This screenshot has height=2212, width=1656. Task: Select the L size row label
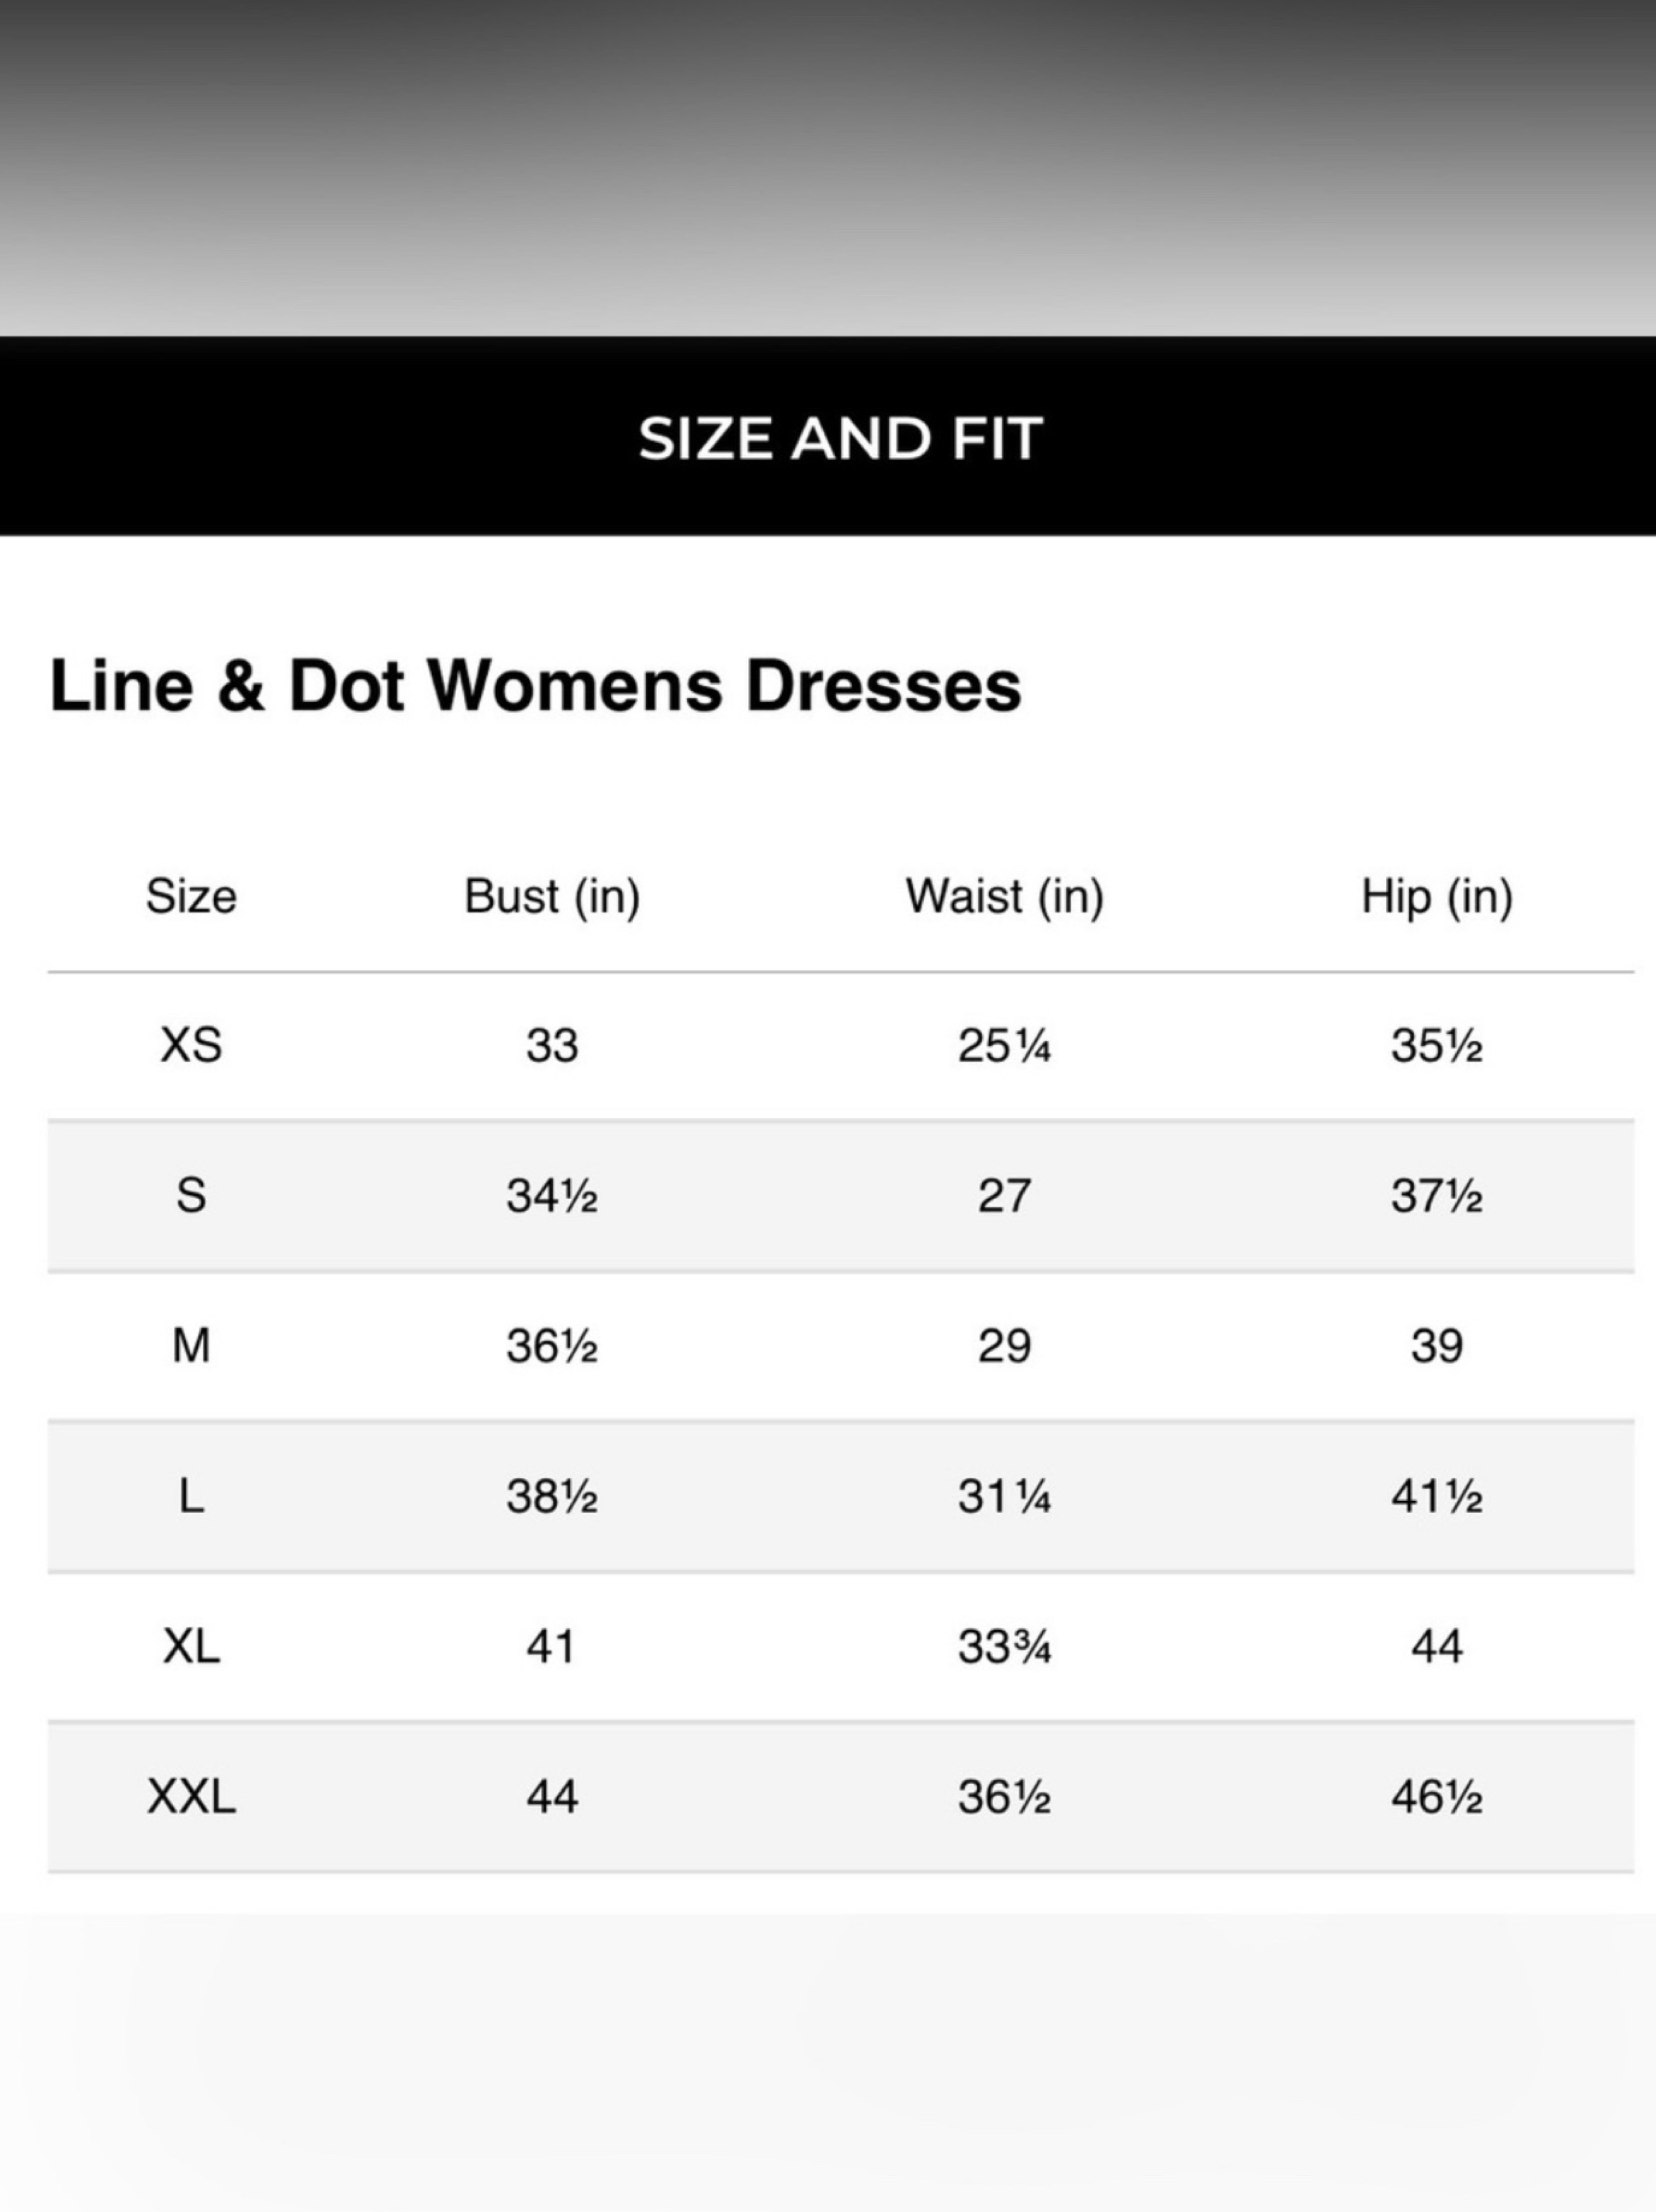pyautogui.click(x=191, y=1496)
